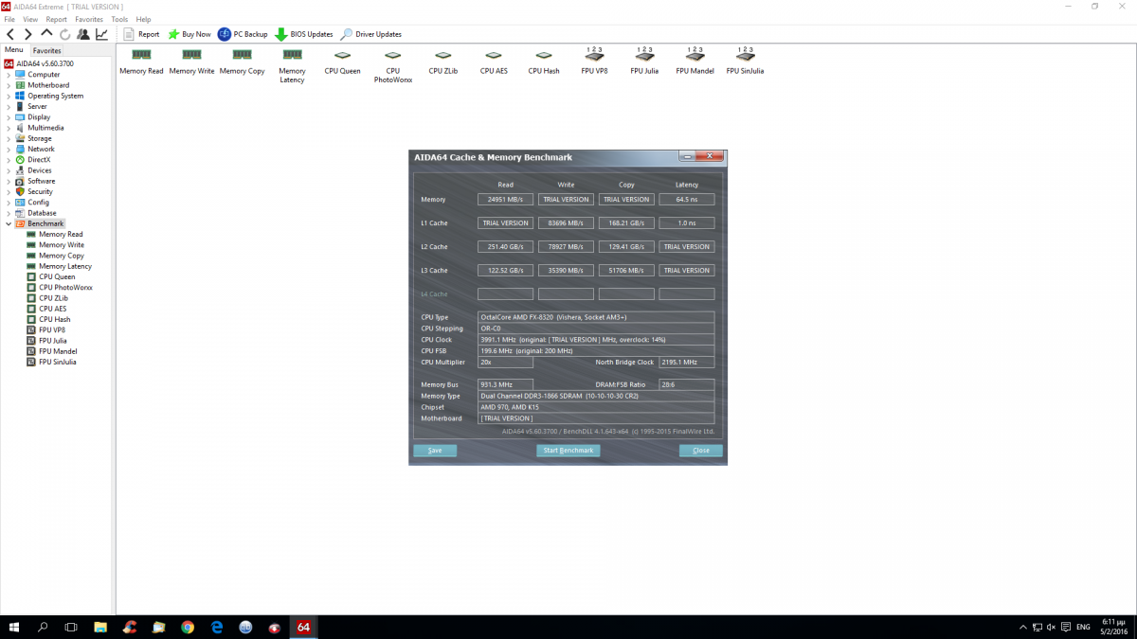Select Software in the sidebar tree
This screenshot has width=1137, height=639.
(x=41, y=181)
